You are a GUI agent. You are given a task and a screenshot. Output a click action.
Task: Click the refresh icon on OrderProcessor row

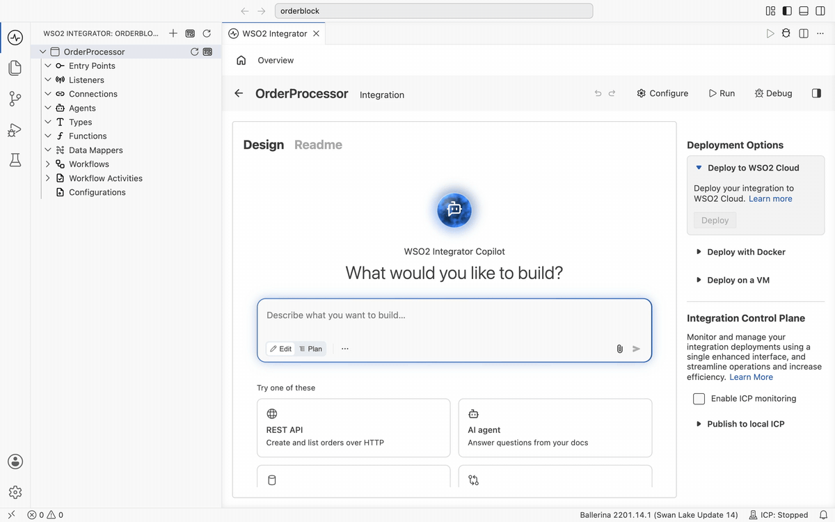point(195,52)
